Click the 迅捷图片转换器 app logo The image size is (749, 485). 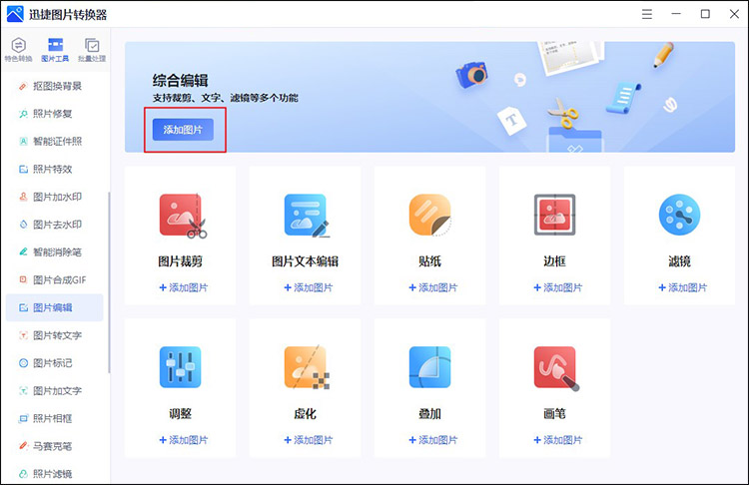(x=15, y=14)
